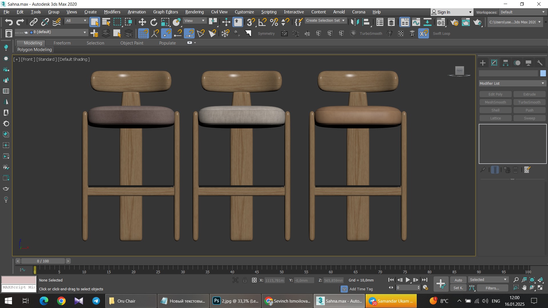Screen dimensions: 548x308
Task: Click the time slider 0 / 100
Action: pos(43,261)
